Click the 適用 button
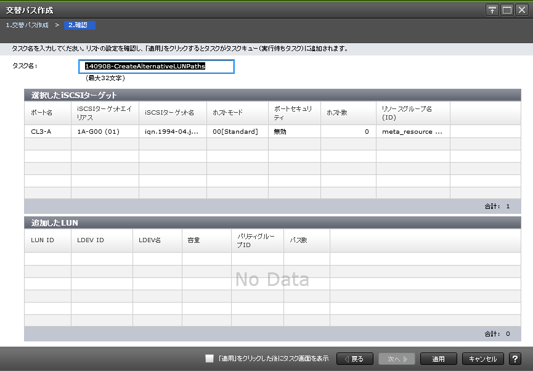 point(438,359)
